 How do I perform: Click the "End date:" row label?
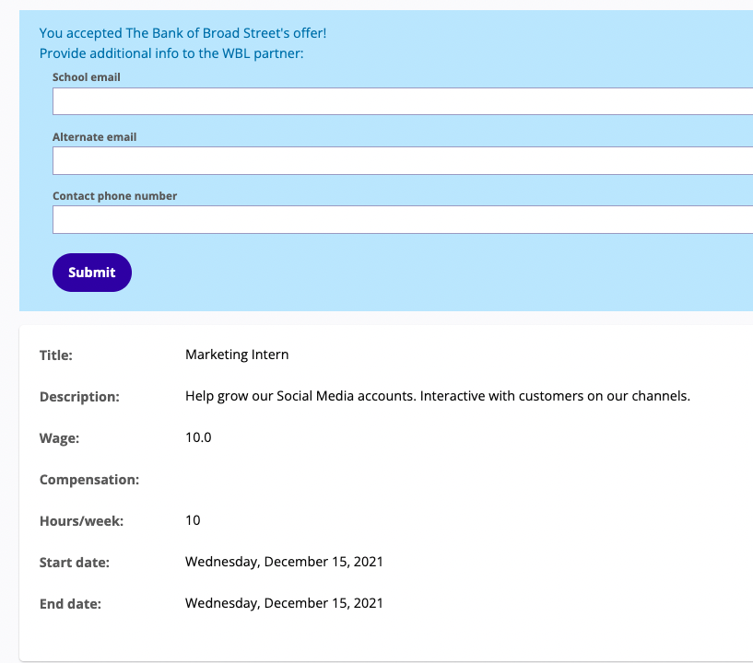pos(70,604)
